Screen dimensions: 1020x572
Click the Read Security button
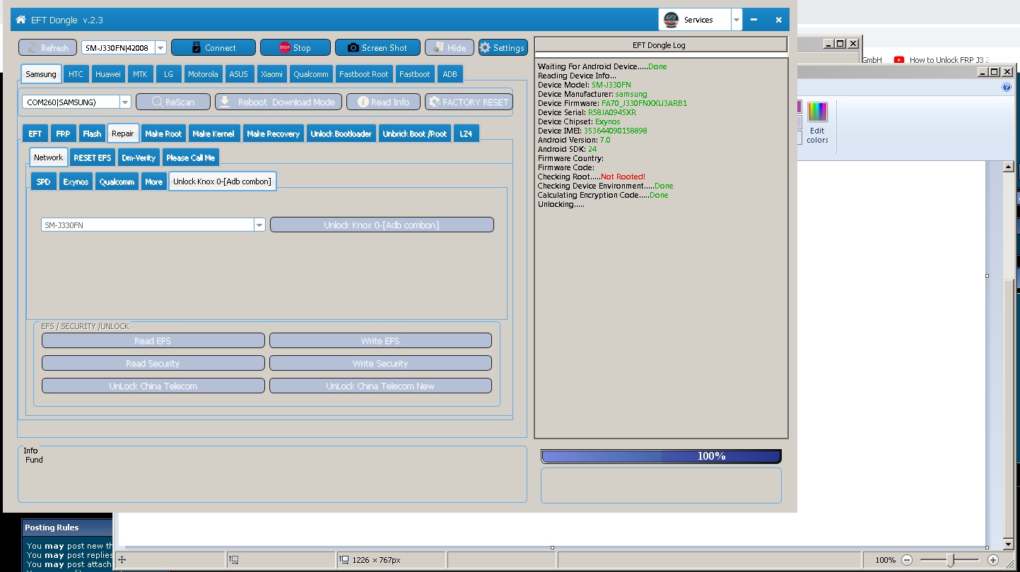point(153,364)
